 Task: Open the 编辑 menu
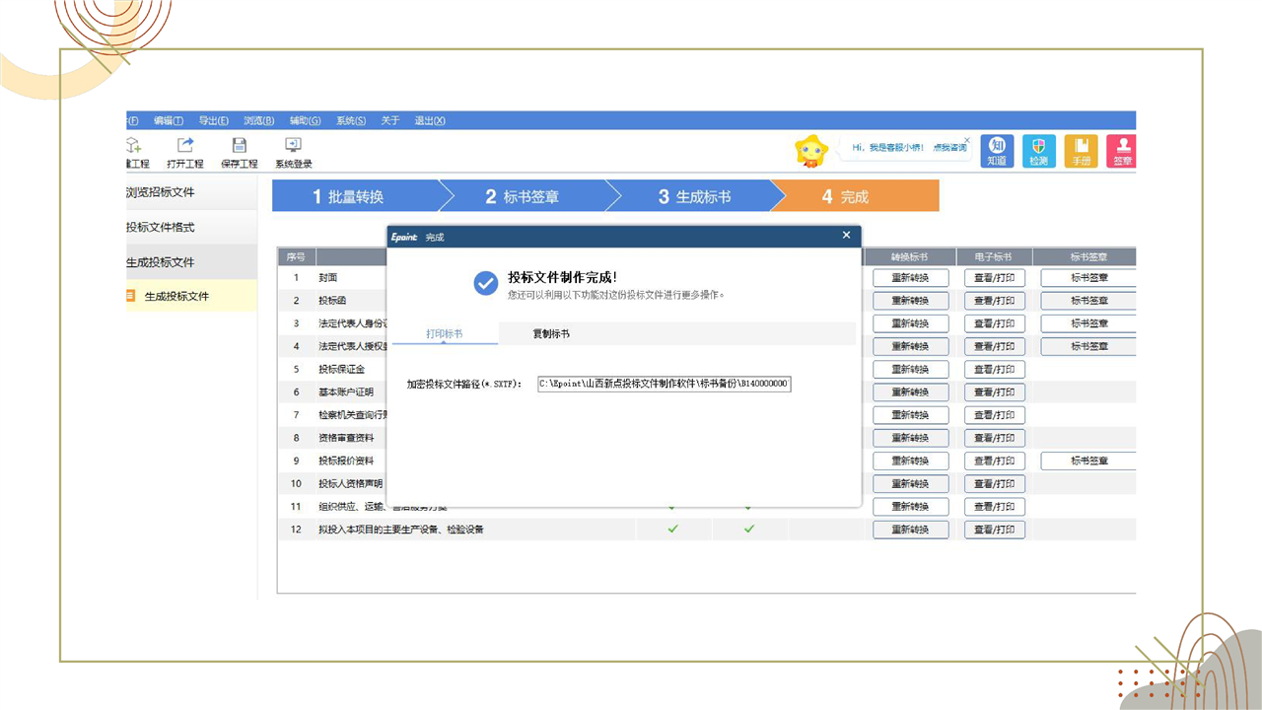(x=169, y=120)
